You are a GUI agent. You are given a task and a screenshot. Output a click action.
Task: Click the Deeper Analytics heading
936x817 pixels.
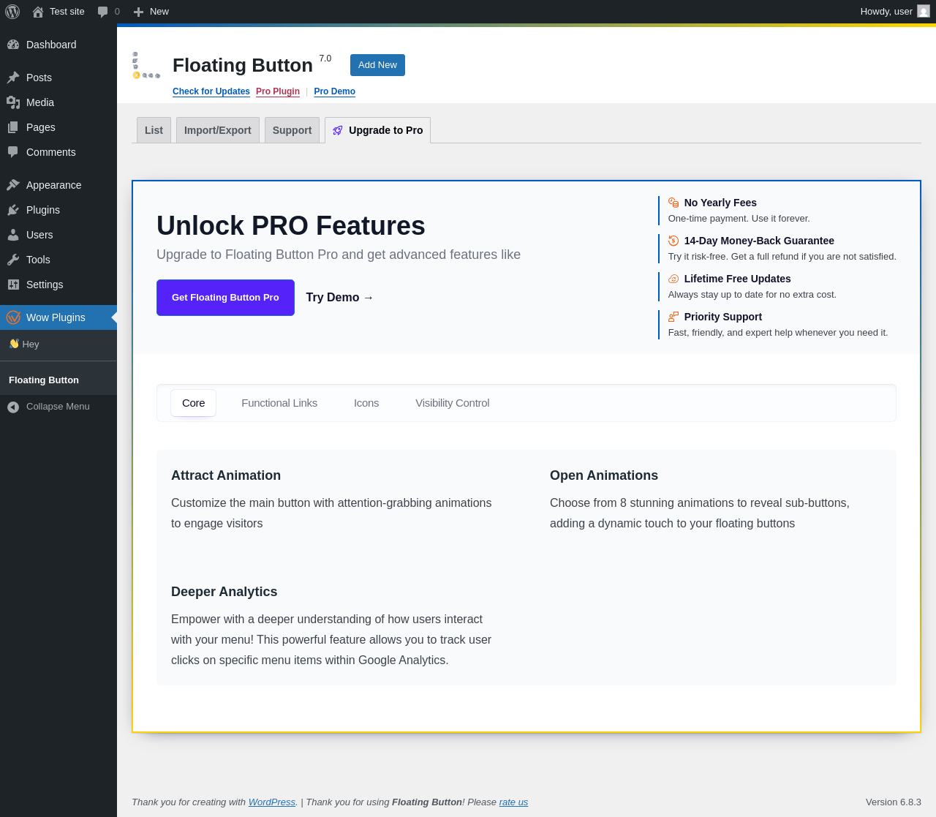point(224,592)
